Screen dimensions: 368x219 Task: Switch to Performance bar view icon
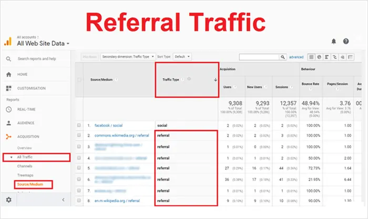326,57
